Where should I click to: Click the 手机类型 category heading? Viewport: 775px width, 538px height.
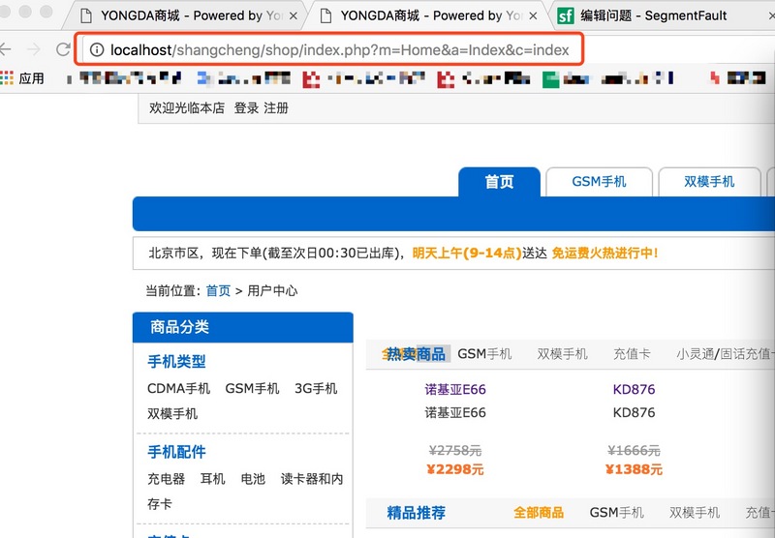click(176, 362)
